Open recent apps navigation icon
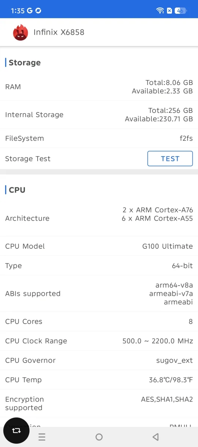Image resolution: width=198 pixels, height=447 pixels. click(42, 437)
